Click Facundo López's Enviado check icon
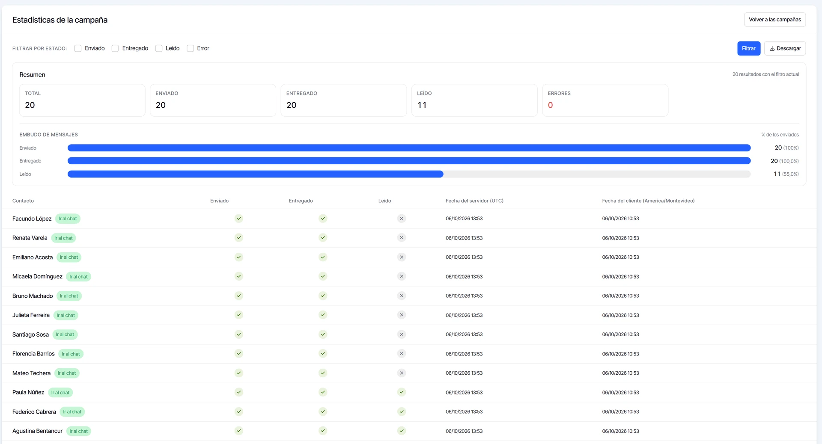Viewport: 822px width, 444px height. pyautogui.click(x=239, y=219)
